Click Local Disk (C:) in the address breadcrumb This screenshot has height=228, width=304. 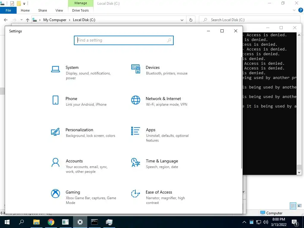[84, 20]
